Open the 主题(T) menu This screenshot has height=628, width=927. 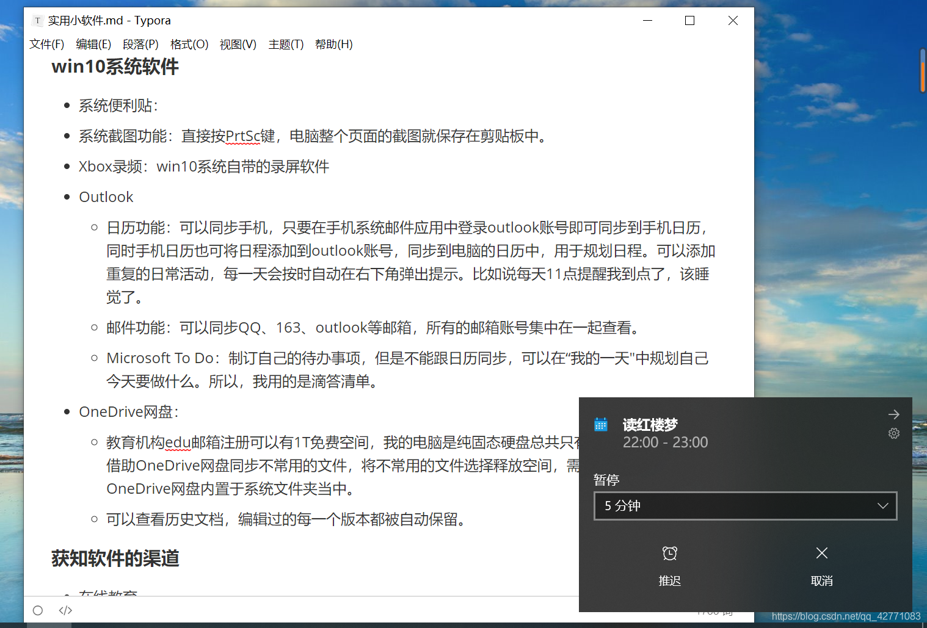pyautogui.click(x=286, y=45)
